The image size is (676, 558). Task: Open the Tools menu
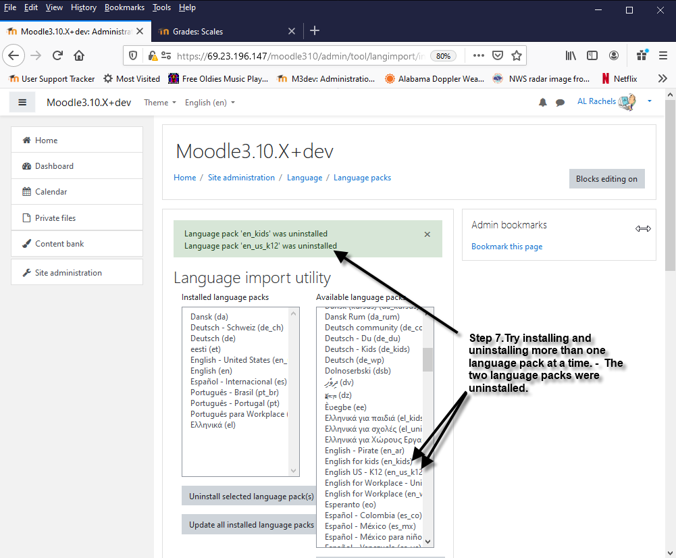161,7
